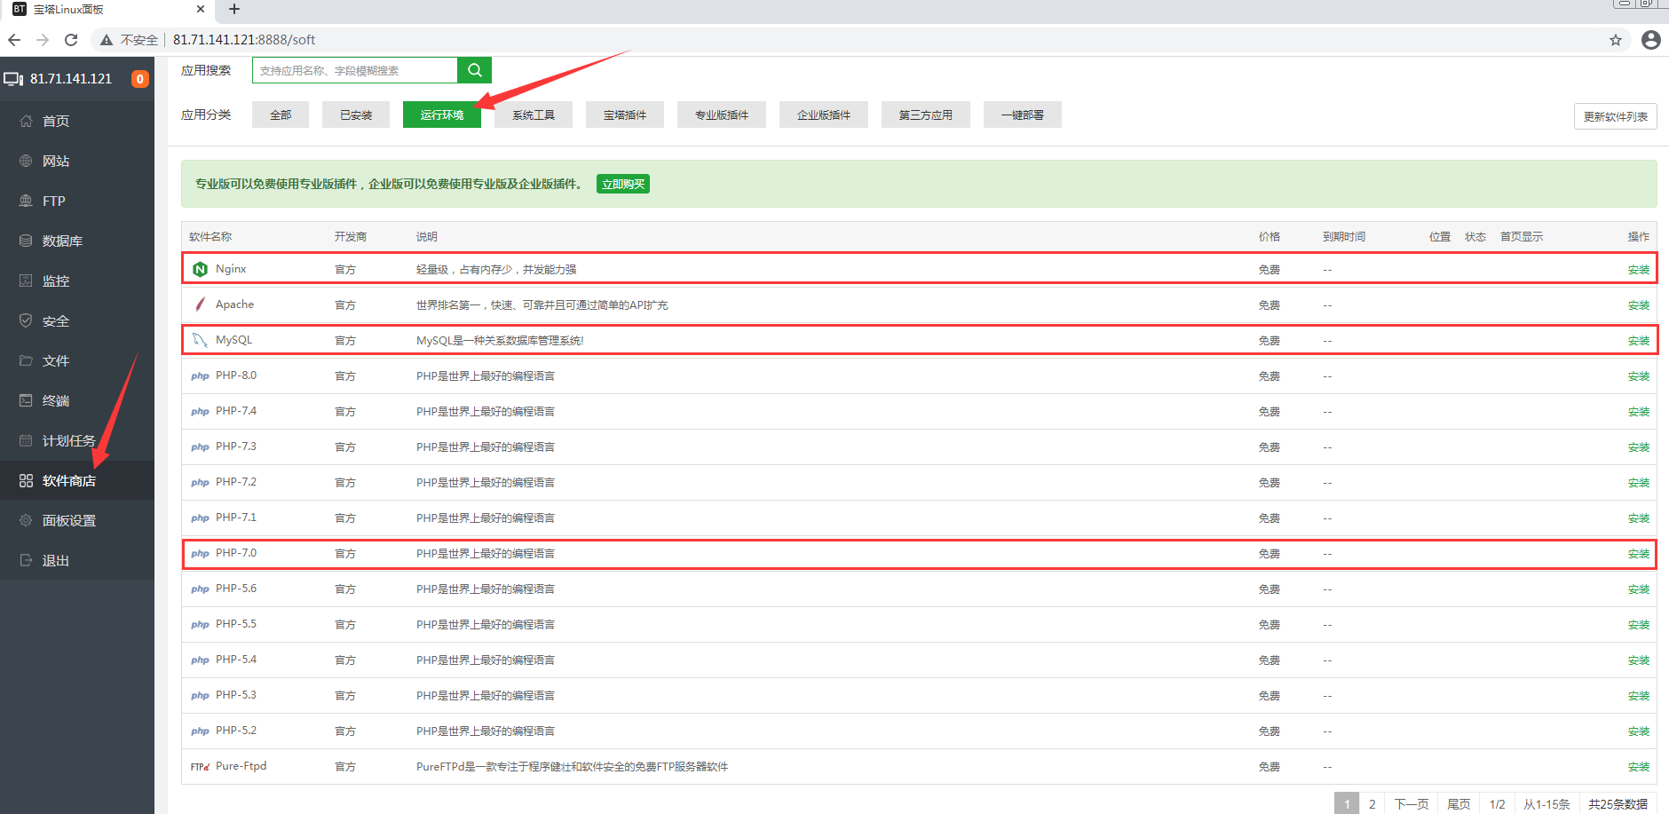Image resolution: width=1669 pixels, height=814 pixels.
Task: Click the Apache feather icon
Action: 200,304
